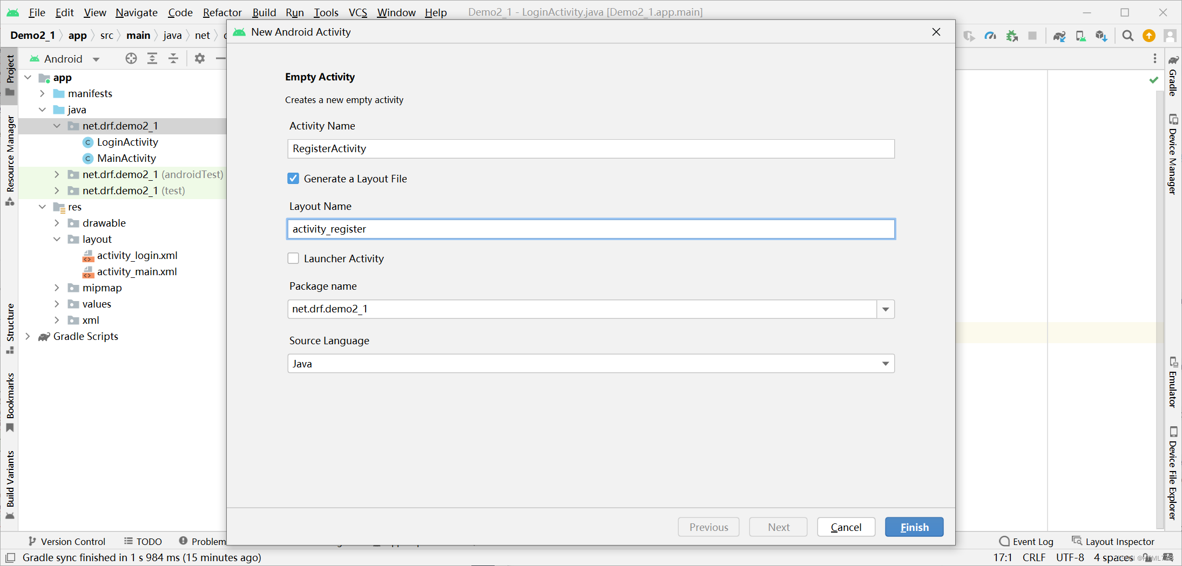
Task: Click the Cancel button
Action: 846,527
